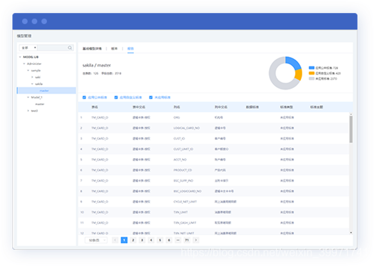Click the blue 应用公共标准 legend marker

[x=311, y=68]
